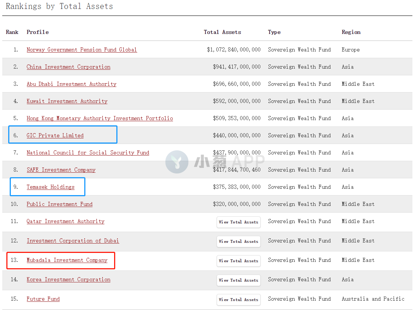Click the Europe region cell for Norway
Image resolution: width=415 pixels, height=310 pixels.
point(350,50)
